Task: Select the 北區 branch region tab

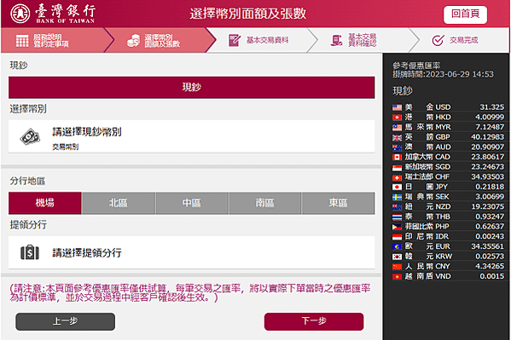Action: 119,203
